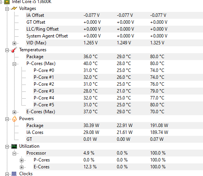Select the P-Core #3 temperature row
Viewport: 203px width, 176px height.
[118, 91]
